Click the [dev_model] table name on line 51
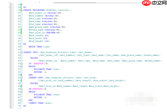167x112 pixels. point(85,52)
